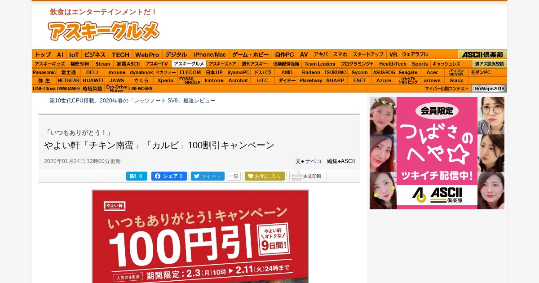539x283 pixels.
Task: Open the ゲーム・ホビー tab
Action: click(x=251, y=54)
